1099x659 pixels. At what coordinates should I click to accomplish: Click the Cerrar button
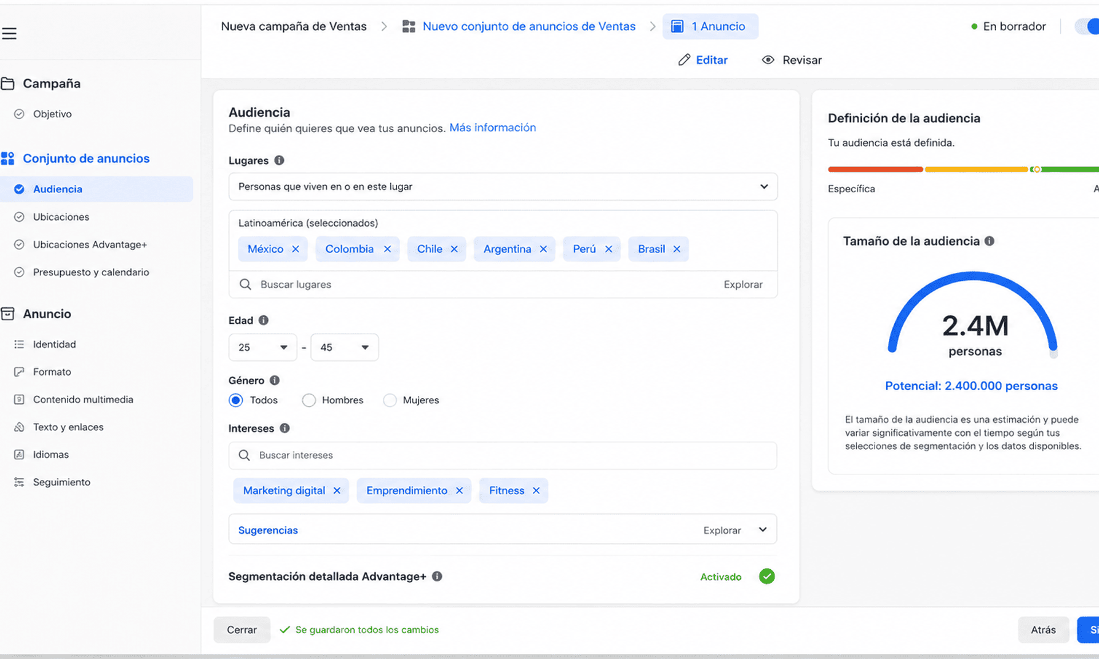coord(242,630)
